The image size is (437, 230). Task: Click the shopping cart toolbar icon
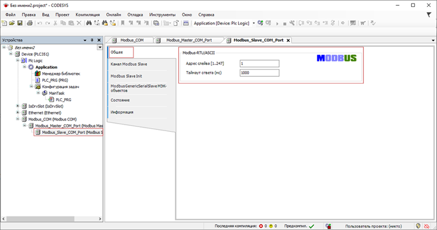(363, 23)
